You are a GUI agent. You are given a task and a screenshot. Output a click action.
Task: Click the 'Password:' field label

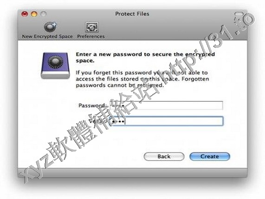point(93,106)
